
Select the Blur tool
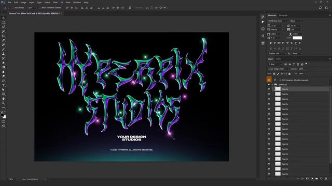3,72
